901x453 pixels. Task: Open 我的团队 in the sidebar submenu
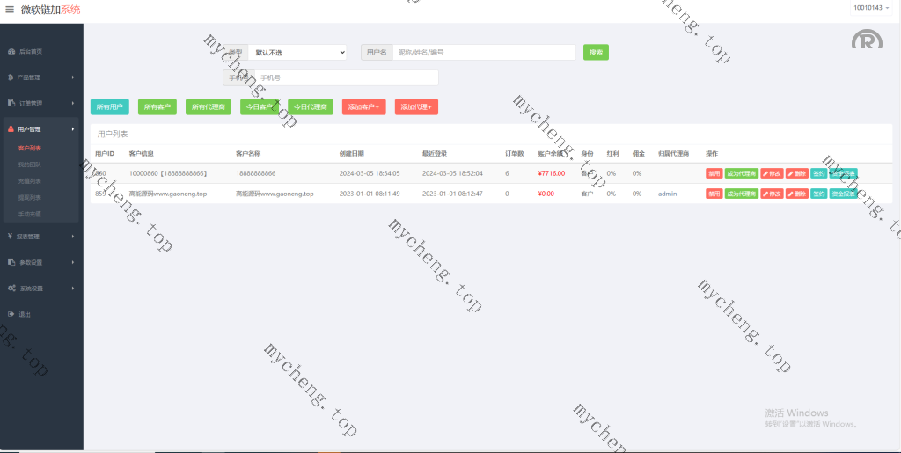click(30, 164)
